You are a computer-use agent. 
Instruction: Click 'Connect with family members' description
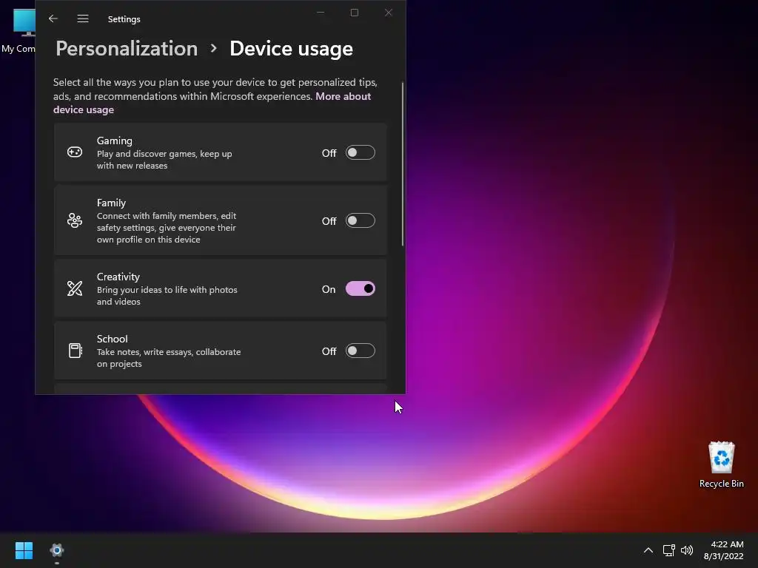[x=167, y=228]
